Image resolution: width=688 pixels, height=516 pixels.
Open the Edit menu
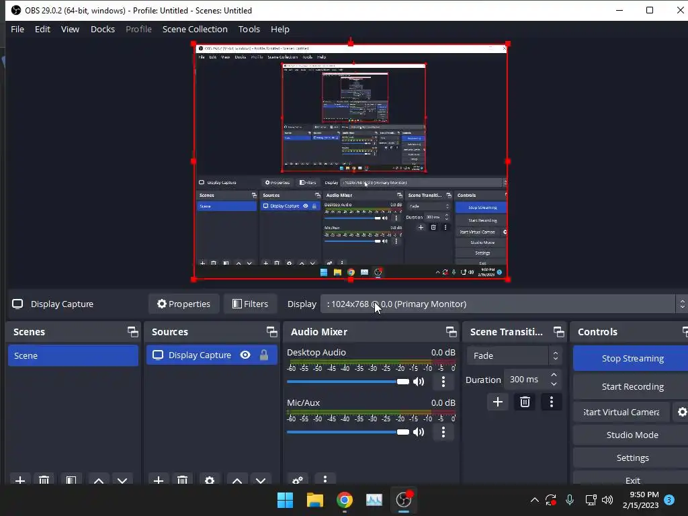point(42,29)
